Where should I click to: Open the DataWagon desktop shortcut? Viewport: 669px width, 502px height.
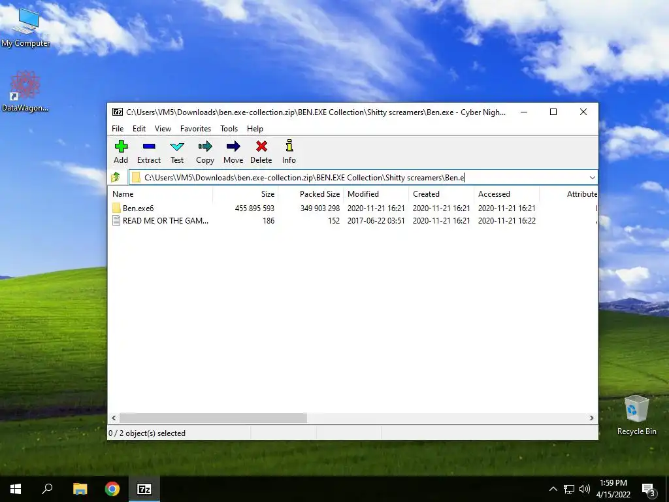(x=25, y=92)
